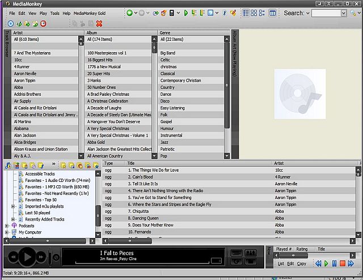Screen dimensions: 363x280
Task: Open the MediaMonkey Gold menu
Action: coord(90,13)
